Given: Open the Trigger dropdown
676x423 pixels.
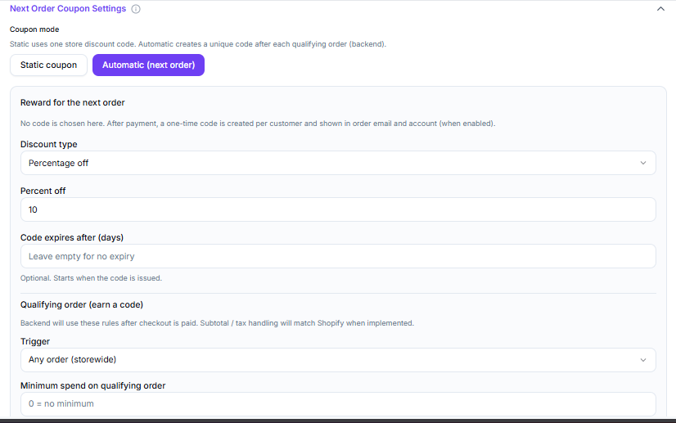Looking at the screenshot, I should tap(339, 360).
